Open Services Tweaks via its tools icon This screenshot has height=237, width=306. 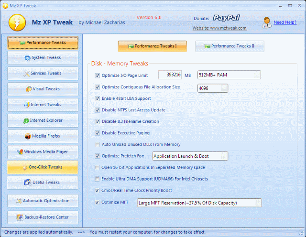pyautogui.click(x=27, y=74)
